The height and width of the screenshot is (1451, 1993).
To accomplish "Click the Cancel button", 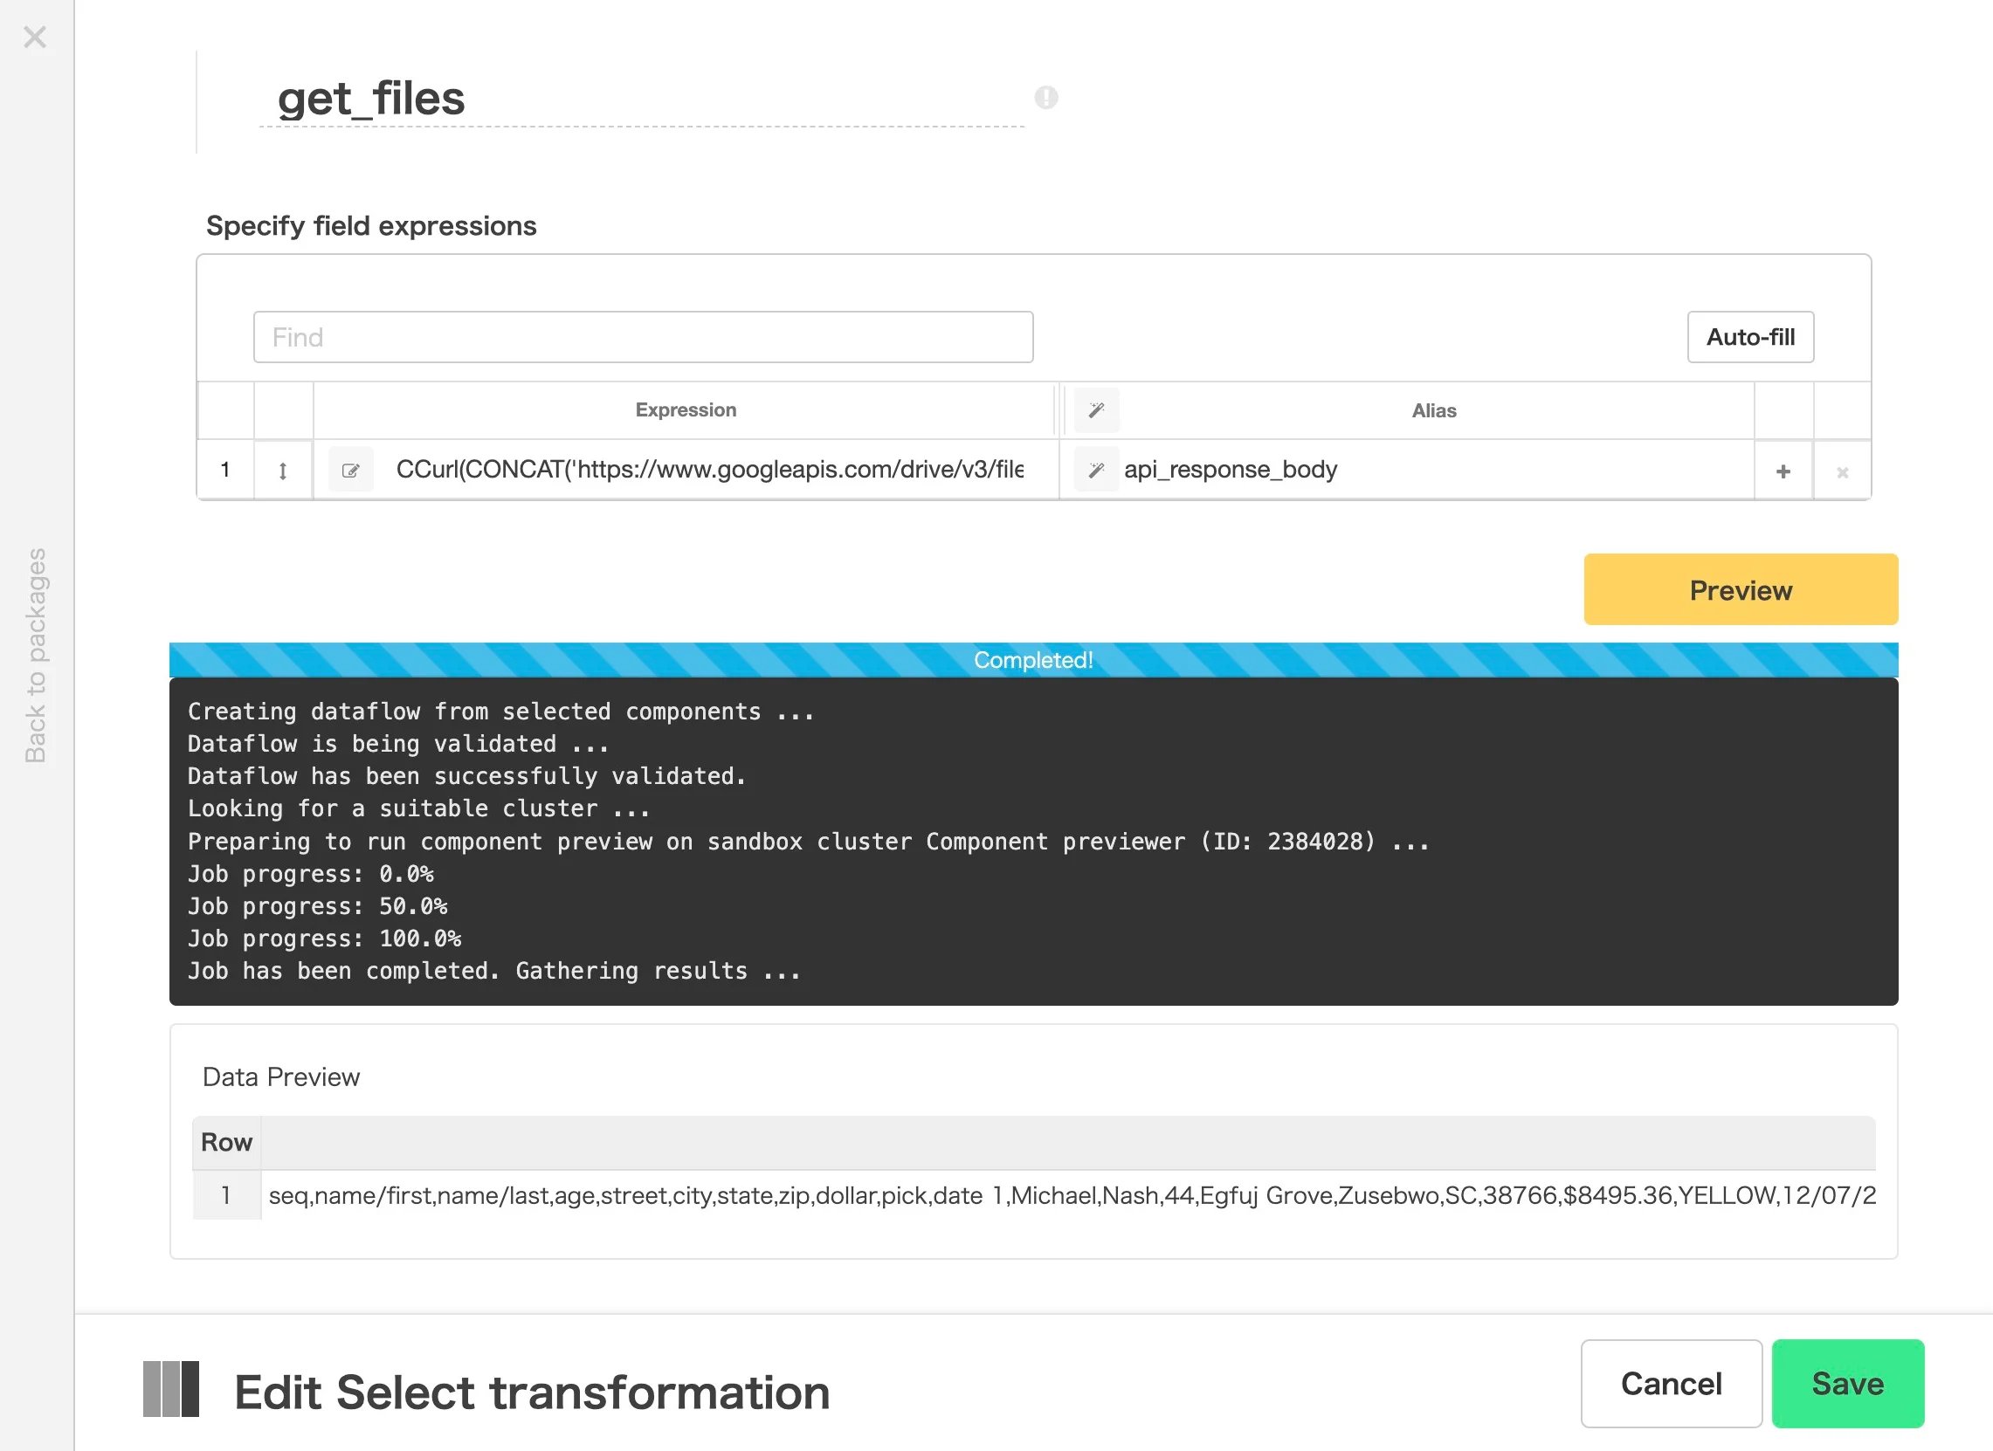I will (1671, 1384).
